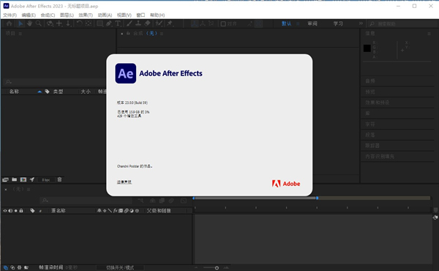Viewport: 439px width, 271px height.
Task: Click the sort arrow in 名称 column
Action: (40, 92)
